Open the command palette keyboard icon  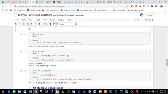pos(76,24)
